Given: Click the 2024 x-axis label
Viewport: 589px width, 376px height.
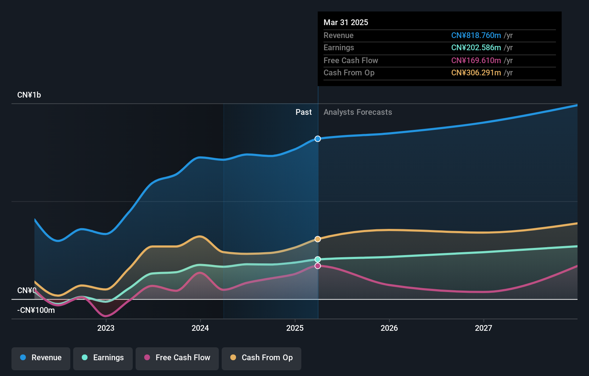Looking at the screenshot, I should click(x=200, y=328).
